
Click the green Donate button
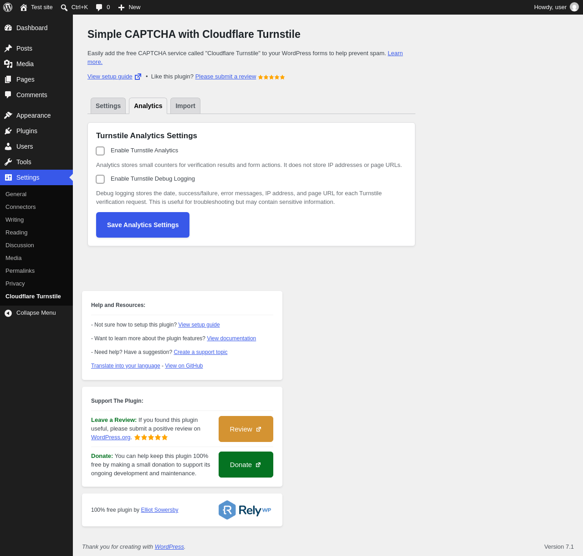click(x=246, y=464)
